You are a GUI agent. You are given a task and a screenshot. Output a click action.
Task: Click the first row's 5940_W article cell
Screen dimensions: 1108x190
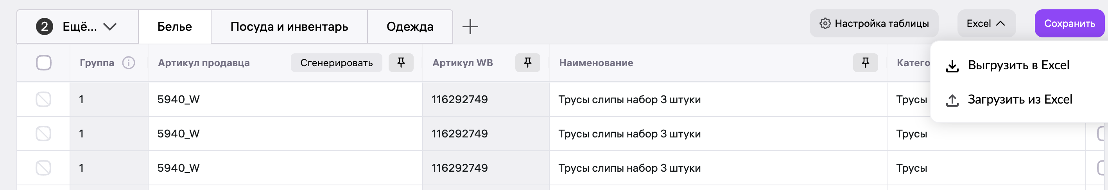tap(179, 99)
